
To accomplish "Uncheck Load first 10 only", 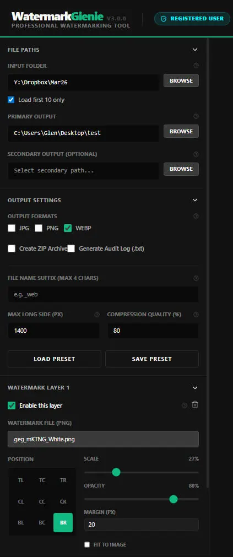I will click(x=11, y=100).
